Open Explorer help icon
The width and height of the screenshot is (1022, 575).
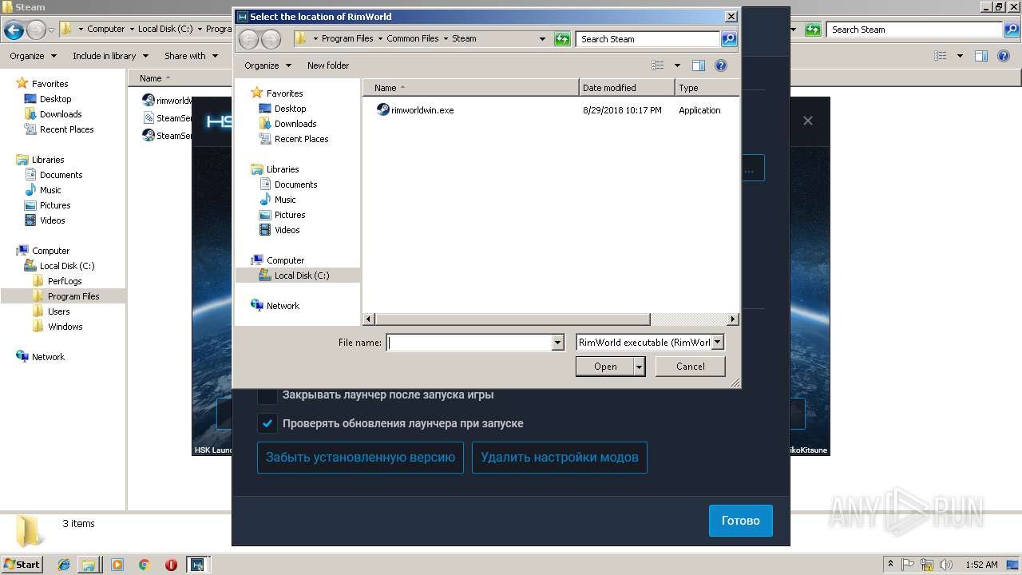point(1004,56)
